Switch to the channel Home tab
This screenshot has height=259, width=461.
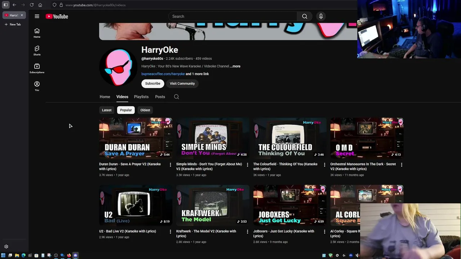105,97
